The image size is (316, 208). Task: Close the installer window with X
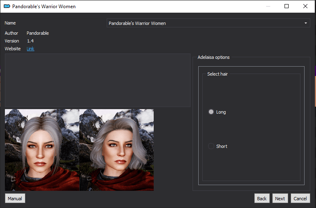pyautogui.click(x=305, y=7)
